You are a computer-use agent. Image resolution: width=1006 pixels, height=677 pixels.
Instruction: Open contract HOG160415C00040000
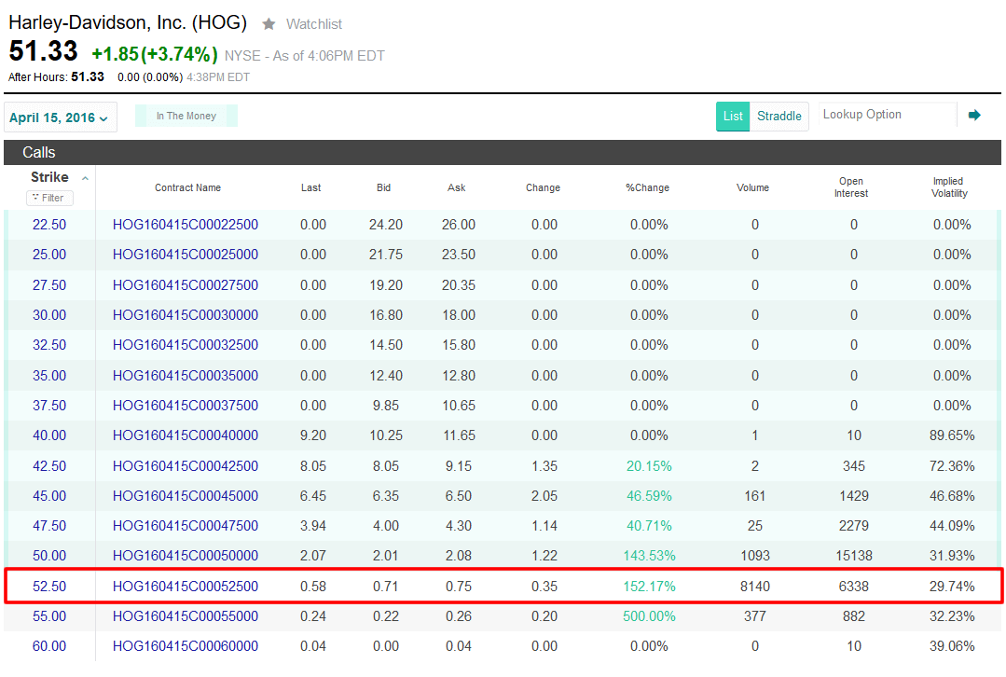pos(186,435)
